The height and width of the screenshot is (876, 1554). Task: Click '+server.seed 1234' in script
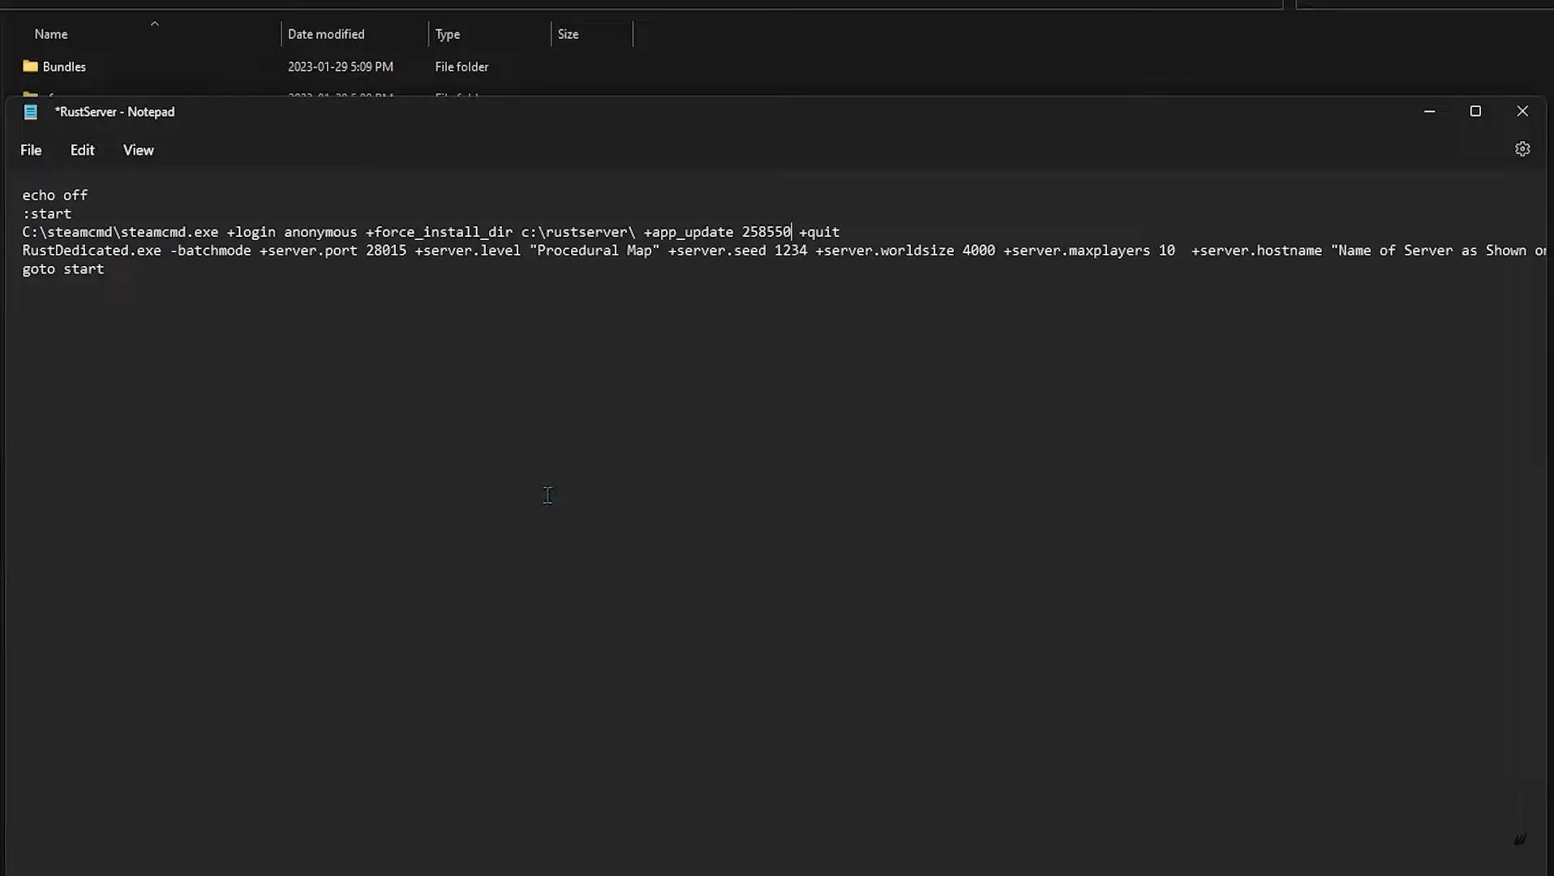[x=737, y=251]
